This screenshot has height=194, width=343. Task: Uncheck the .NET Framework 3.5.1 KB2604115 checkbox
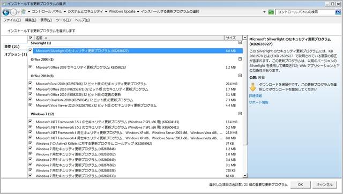tap(31, 122)
